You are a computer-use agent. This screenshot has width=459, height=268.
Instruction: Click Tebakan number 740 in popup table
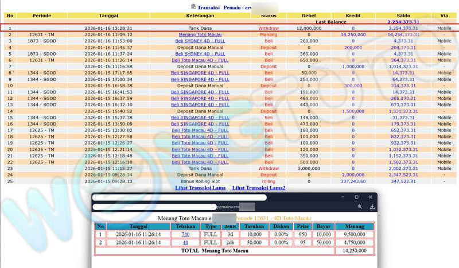[x=185, y=234]
